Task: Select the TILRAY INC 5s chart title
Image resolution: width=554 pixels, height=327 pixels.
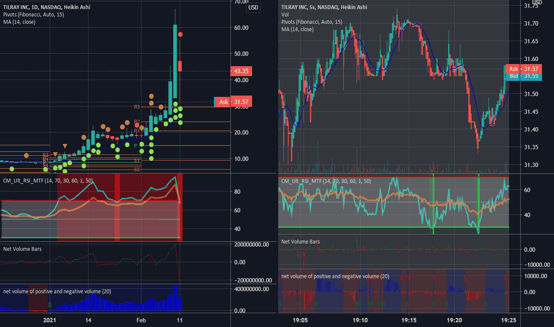Action: coord(324,7)
